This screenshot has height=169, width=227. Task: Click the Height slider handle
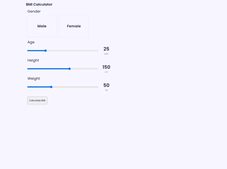[70, 69]
